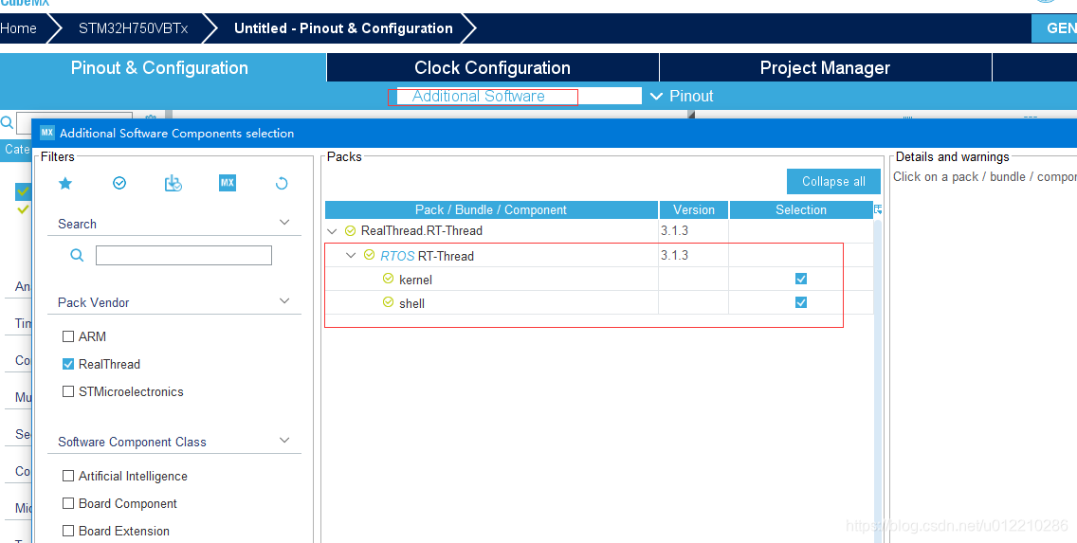Screen dimensions: 1077x543
Task: Click the Collapse all button
Action: tap(834, 181)
